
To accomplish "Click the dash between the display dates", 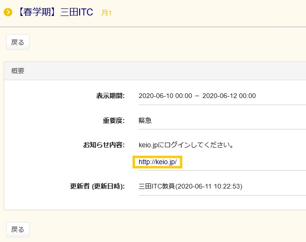I will tap(197, 96).
